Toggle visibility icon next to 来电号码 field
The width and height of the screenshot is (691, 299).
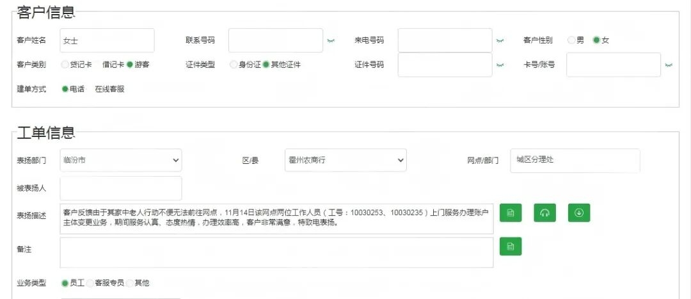click(500, 40)
